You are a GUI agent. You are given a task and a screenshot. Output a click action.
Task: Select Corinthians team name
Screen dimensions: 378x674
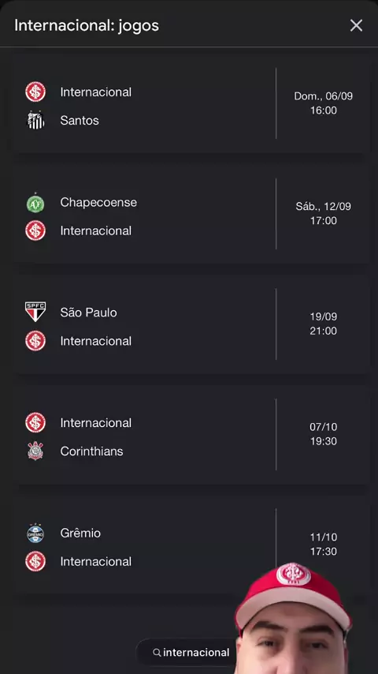click(91, 451)
